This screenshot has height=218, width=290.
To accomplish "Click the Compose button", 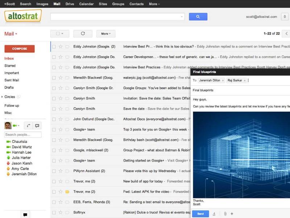I will pyautogui.click(x=20, y=49).
